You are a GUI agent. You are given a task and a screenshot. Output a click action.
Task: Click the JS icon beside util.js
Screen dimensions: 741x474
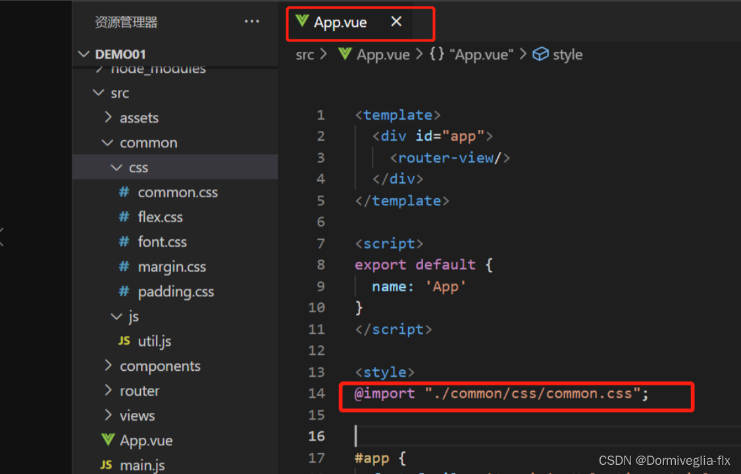pyautogui.click(x=124, y=341)
